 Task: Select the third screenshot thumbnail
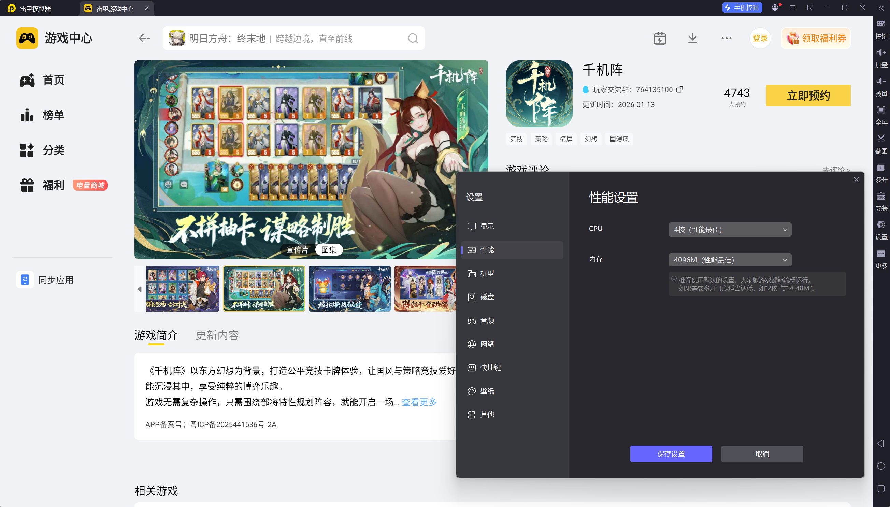tap(349, 289)
